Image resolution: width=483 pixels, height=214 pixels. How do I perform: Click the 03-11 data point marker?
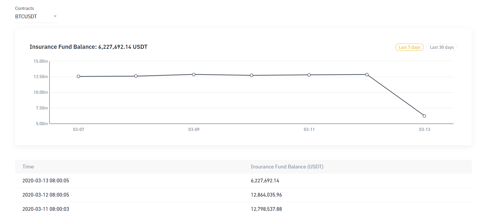click(309, 75)
